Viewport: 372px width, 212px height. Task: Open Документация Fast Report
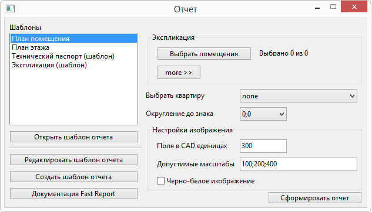(x=73, y=194)
